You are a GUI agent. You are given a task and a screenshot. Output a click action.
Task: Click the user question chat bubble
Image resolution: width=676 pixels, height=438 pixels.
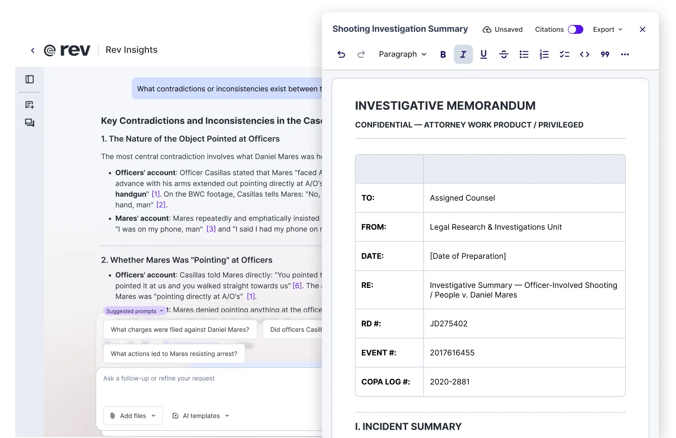(x=227, y=88)
